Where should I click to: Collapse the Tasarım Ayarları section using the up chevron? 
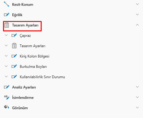pos(137,25)
